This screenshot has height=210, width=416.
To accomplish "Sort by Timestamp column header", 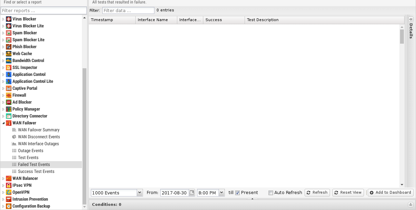I will click(x=112, y=20).
